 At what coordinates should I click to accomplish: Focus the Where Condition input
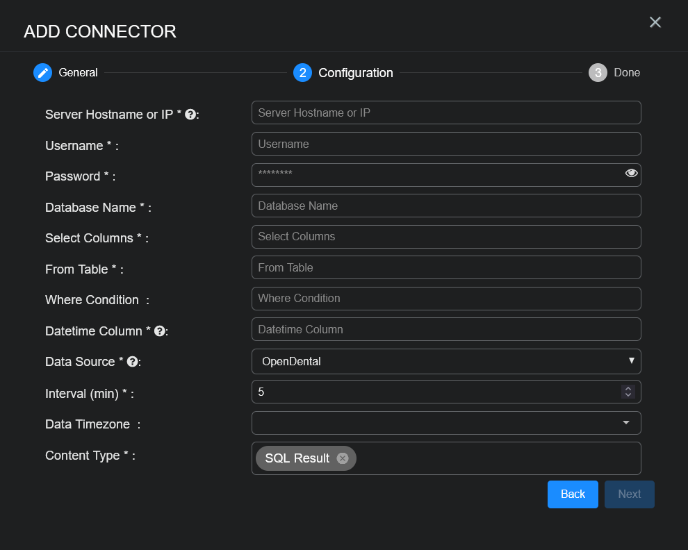coord(445,299)
